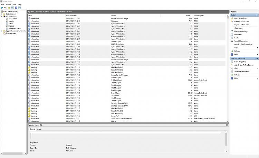Click the Up One Level toolbar icon

pos(9,8)
